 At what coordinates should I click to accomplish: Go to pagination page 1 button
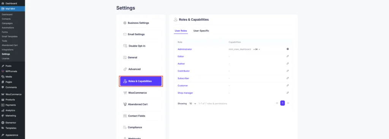[x=283, y=103]
